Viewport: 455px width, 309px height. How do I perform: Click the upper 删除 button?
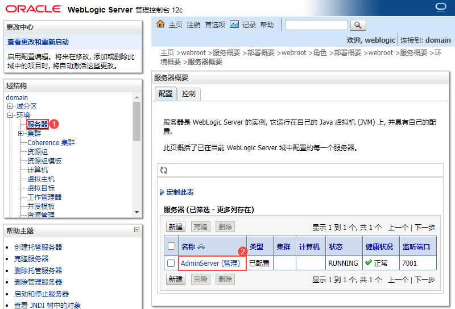click(x=225, y=227)
